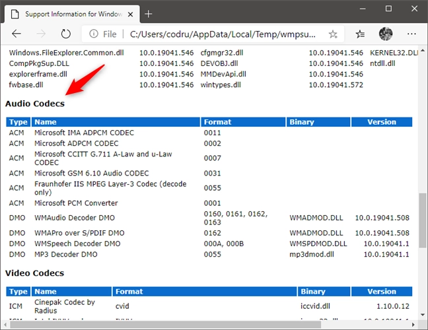This screenshot has height=330, width=428.
Task: Click Audio Codecs Binary column header
Action: click(x=318, y=122)
